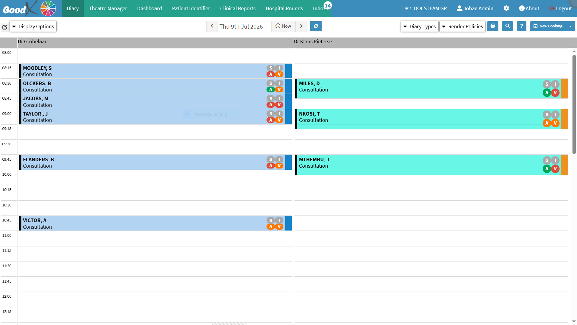The width and height of the screenshot is (577, 325).
Task: Click blue status bar on MOODLEY, S booking
Action: pyautogui.click(x=288, y=71)
